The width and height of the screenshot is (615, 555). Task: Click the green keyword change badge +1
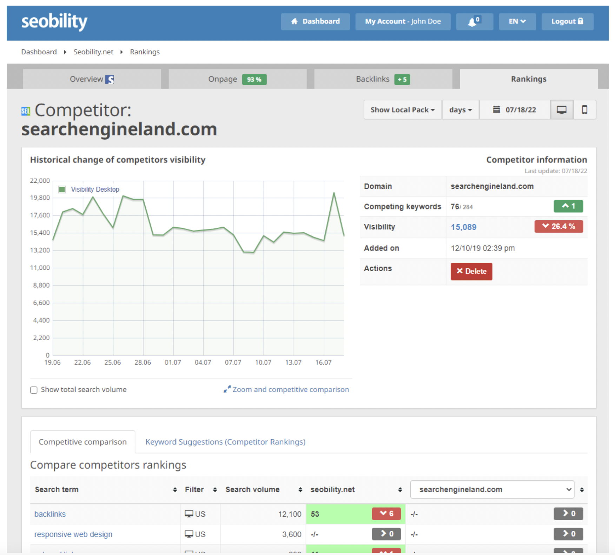[568, 206]
